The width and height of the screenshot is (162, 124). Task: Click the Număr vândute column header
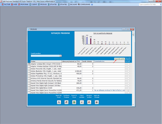click(x=88, y=61)
